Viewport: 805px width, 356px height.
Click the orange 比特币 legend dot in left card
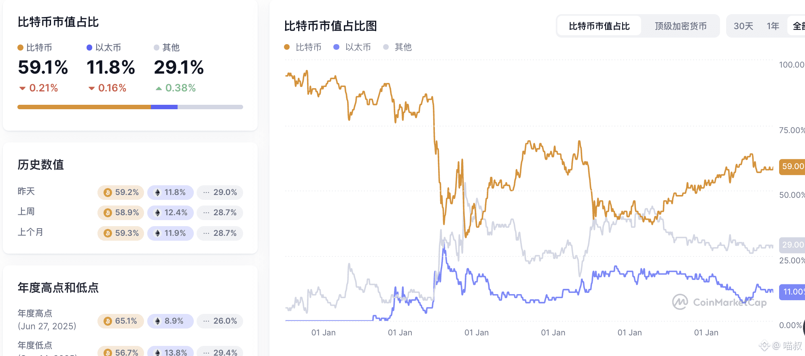[x=20, y=47]
